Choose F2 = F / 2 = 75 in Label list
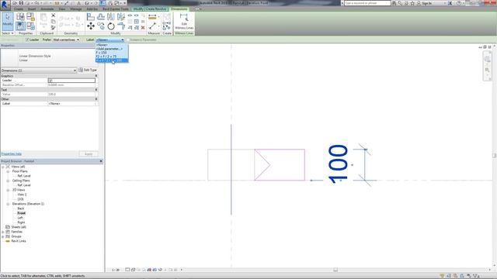This screenshot has height=279, width=497. pos(112,57)
